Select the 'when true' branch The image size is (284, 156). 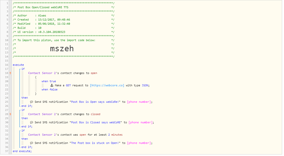pyautogui.click(x=49, y=81)
